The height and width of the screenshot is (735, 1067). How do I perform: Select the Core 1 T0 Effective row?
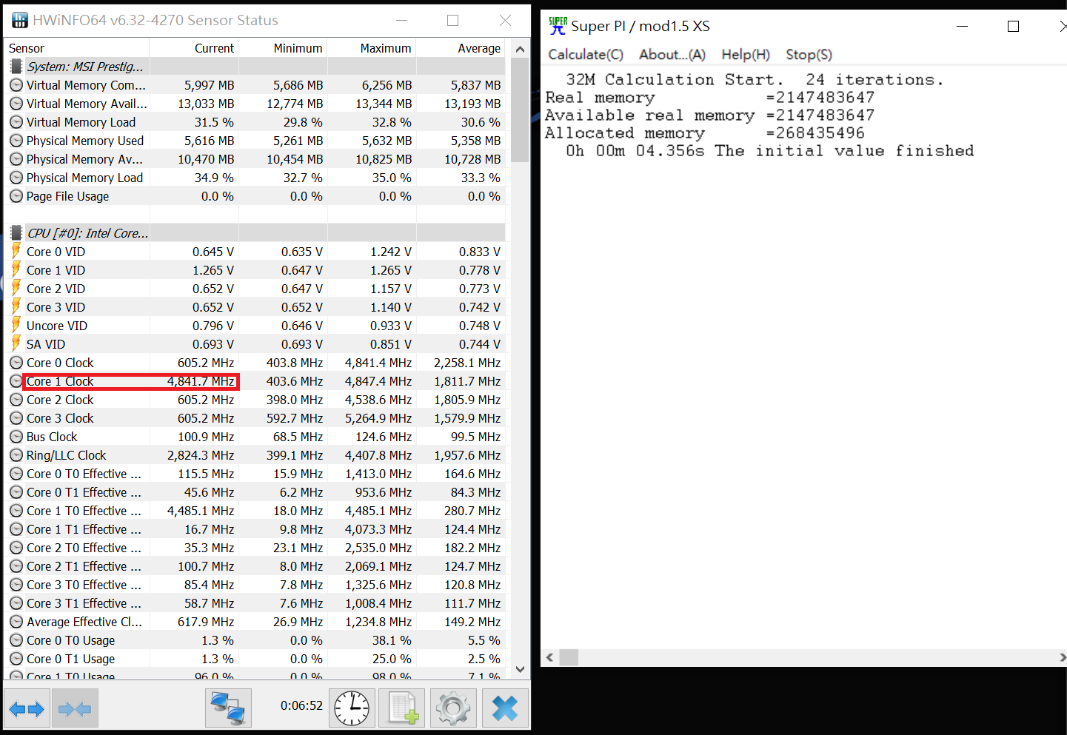coord(255,511)
